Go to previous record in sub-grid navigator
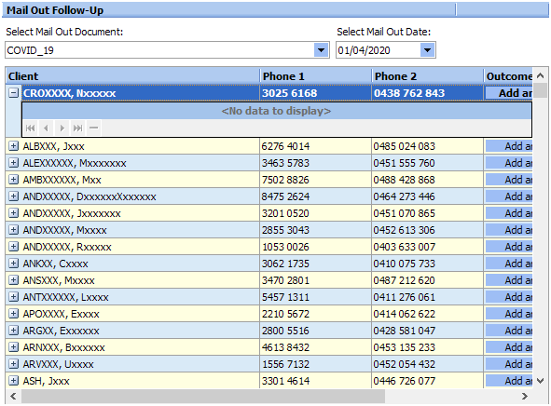The height and width of the screenshot is (406, 551). pos(46,129)
